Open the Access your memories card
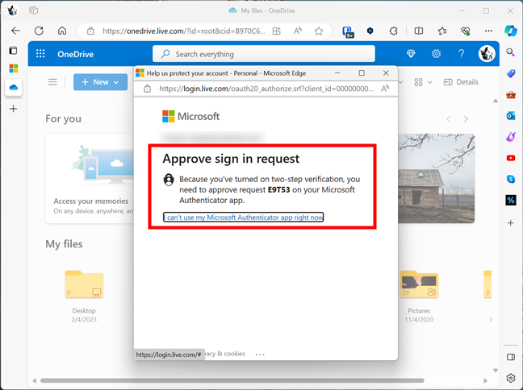Image resolution: width=523 pixels, height=390 pixels. click(x=90, y=178)
